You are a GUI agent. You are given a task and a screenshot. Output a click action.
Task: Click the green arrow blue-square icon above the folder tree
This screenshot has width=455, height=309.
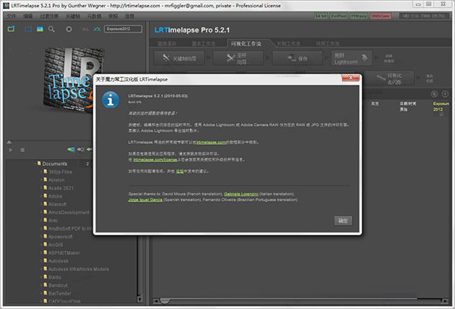coord(71,149)
